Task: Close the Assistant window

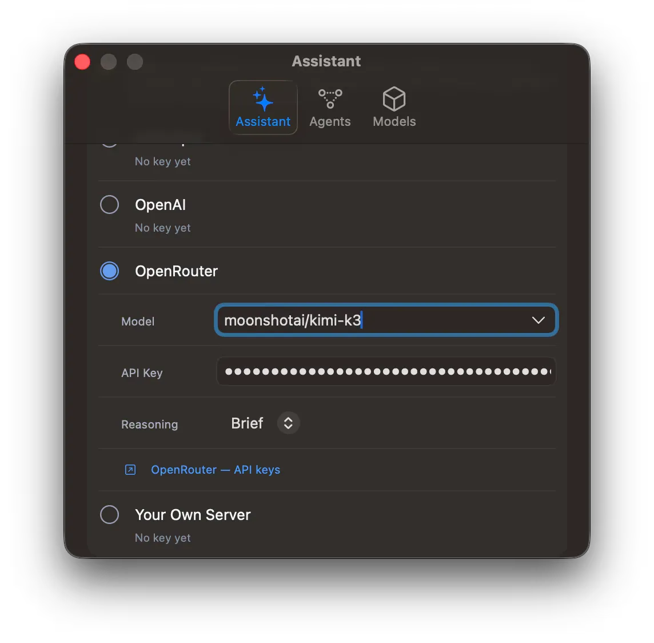Action: coord(82,62)
